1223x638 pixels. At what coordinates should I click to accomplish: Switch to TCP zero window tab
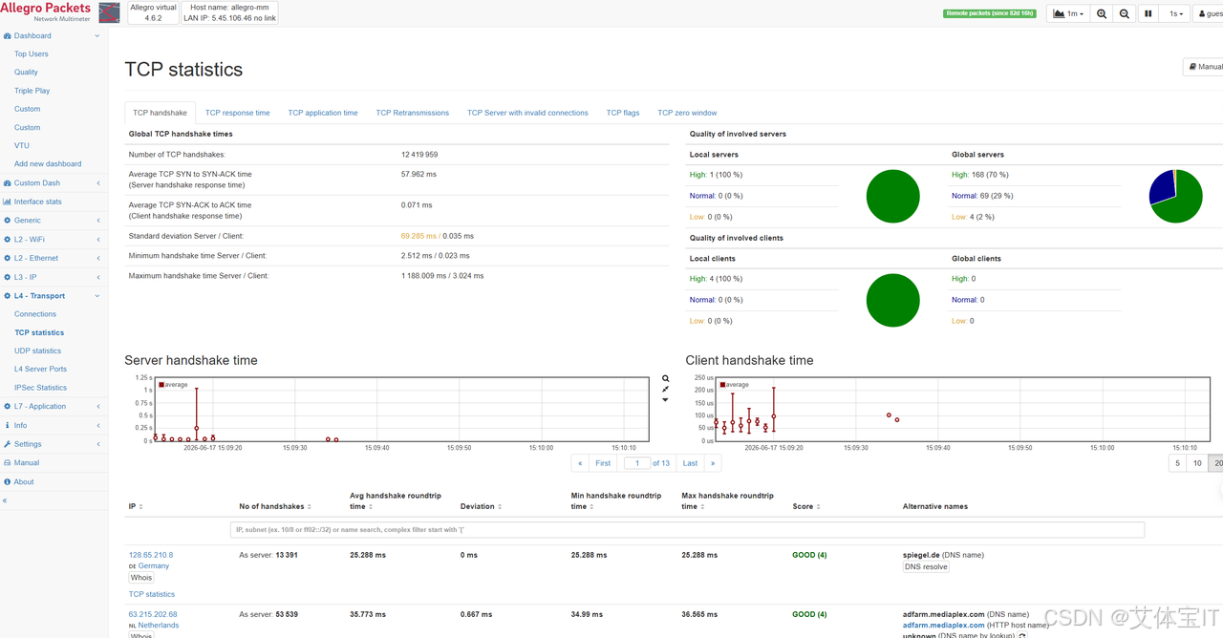[x=687, y=113]
